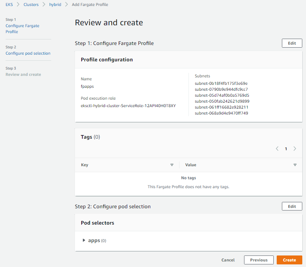
Task: Go back with the Previous button
Action: click(259, 260)
